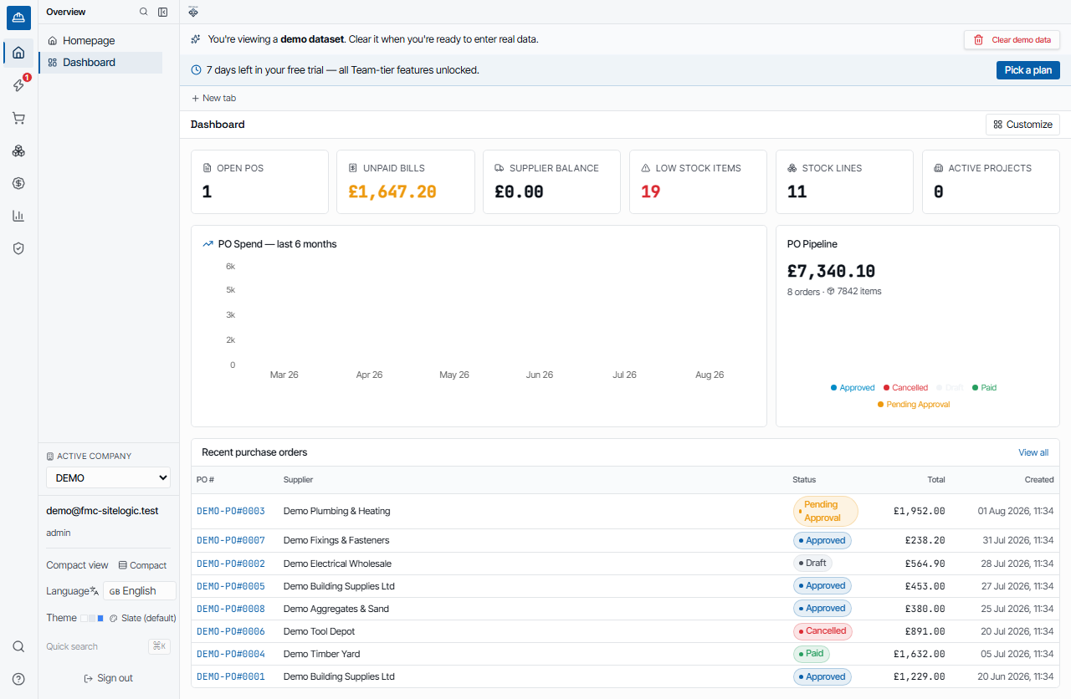Toggle the Approved legend series
Screen dimensions: 1071x699
point(853,388)
